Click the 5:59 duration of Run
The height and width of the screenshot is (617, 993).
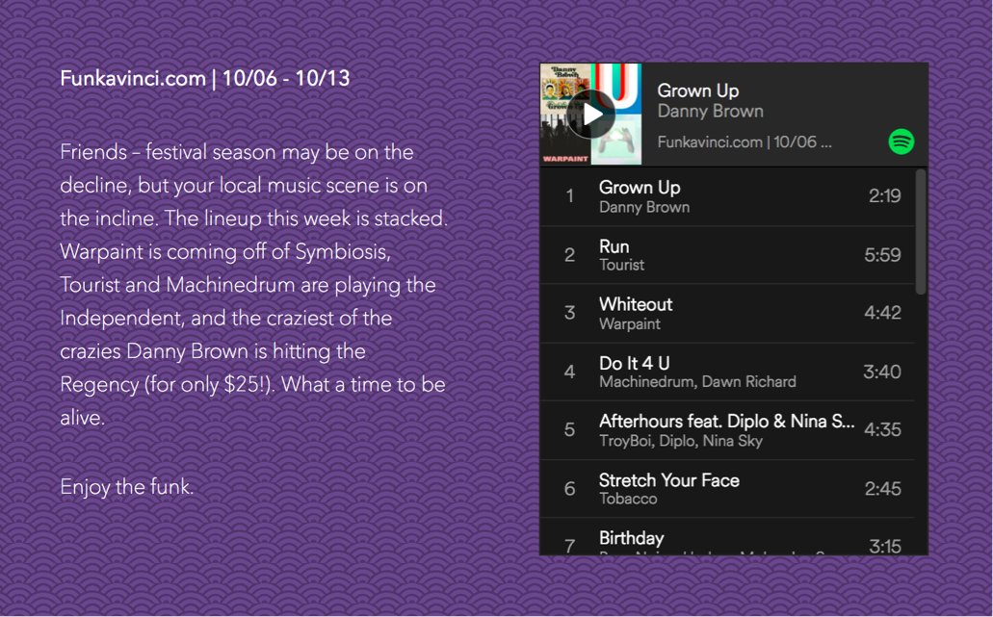click(882, 255)
